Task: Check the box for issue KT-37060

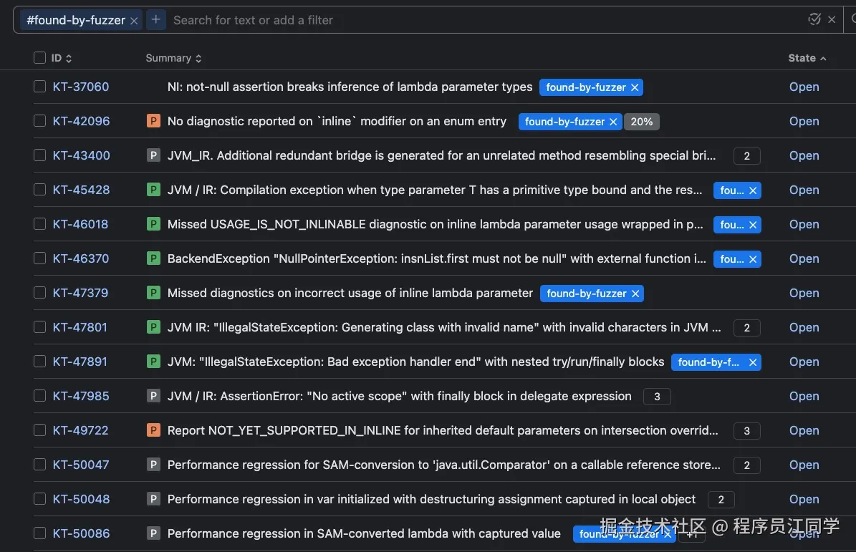Action: [40, 87]
